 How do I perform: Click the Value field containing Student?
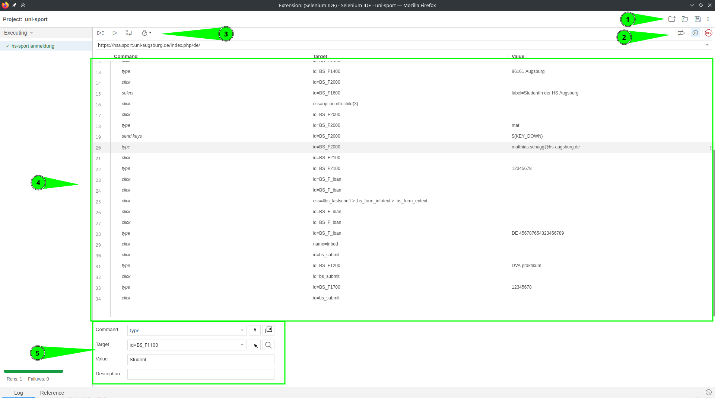point(201,360)
